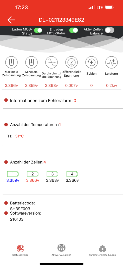This screenshot has height=267, width=123.
Task: Select cell 4 battery icon
Action: pyautogui.click(x=72, y=174)
